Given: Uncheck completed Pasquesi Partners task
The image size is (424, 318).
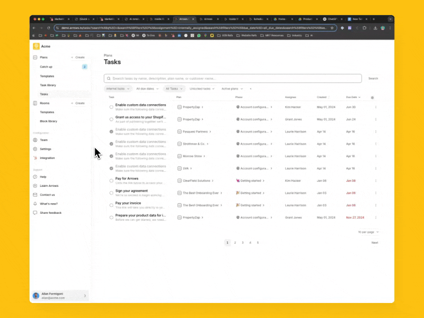Looking at the screenshot, I should tap(111, 132).
